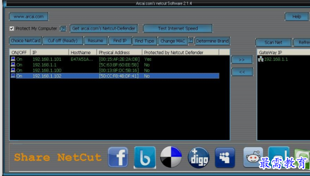Click Cut off (Ready) button
The width and height of the screenshot is (310, 176).
(x=63, y=40)
